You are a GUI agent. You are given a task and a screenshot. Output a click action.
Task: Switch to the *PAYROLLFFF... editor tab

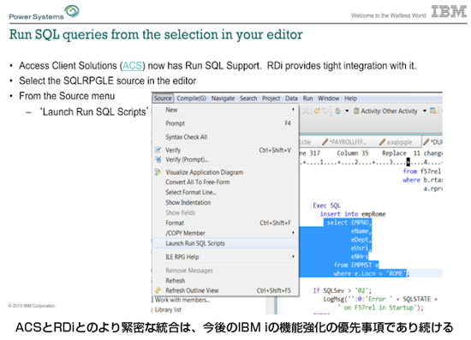(x=345, y=142)
